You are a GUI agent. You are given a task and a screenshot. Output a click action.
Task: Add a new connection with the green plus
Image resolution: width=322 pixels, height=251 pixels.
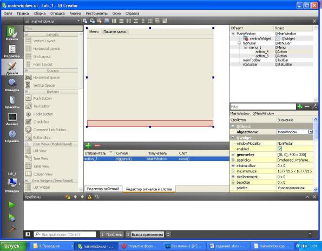point(88,146)
